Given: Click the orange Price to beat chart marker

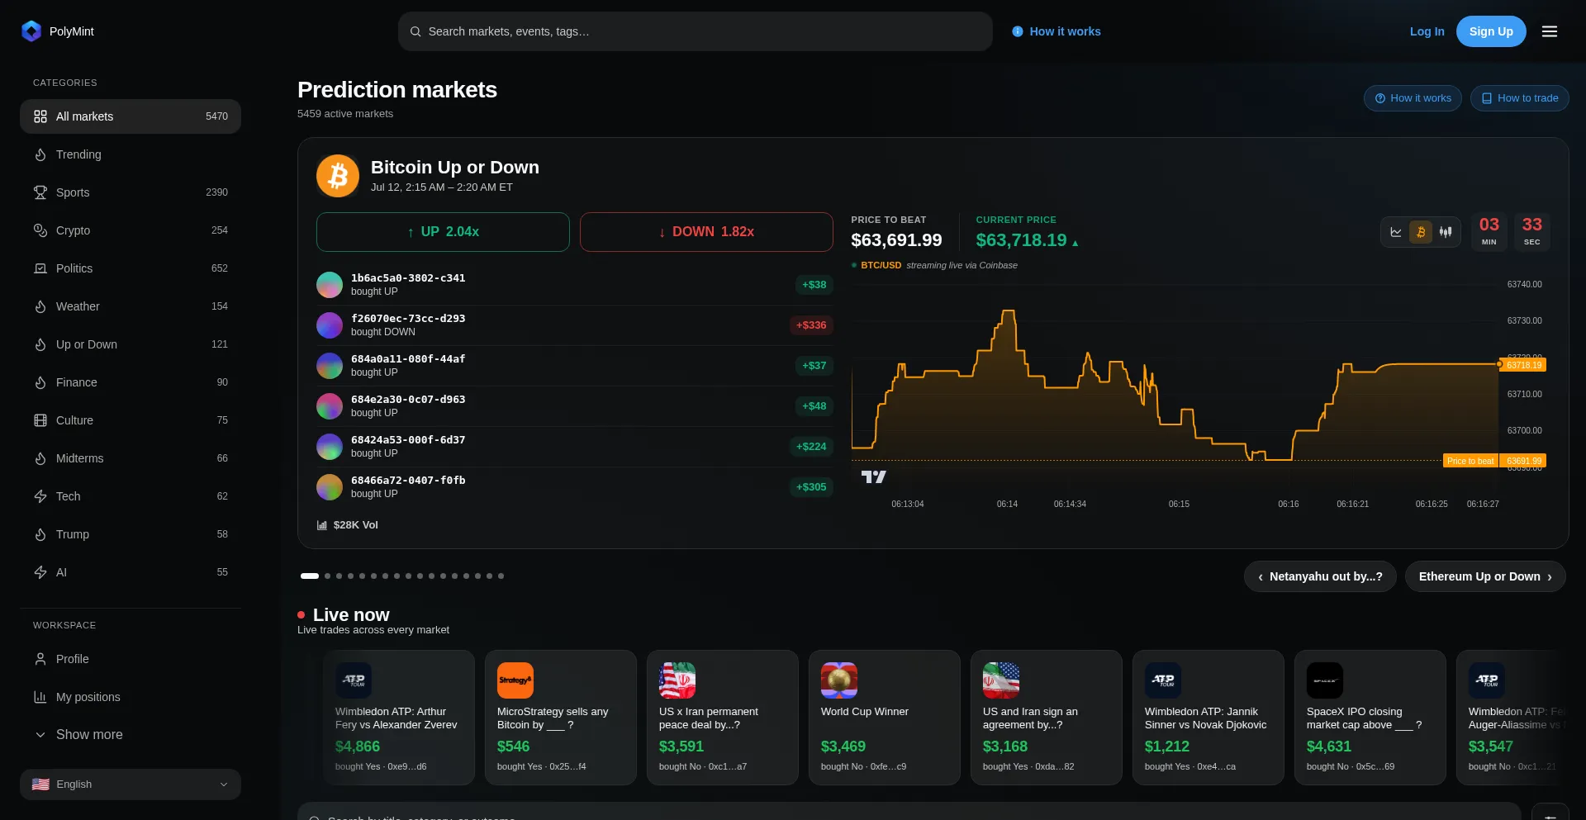Looking at the screenshot, I should point(1470,461).
